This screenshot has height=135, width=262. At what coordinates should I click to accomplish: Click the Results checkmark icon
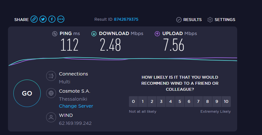pos(179,20)
